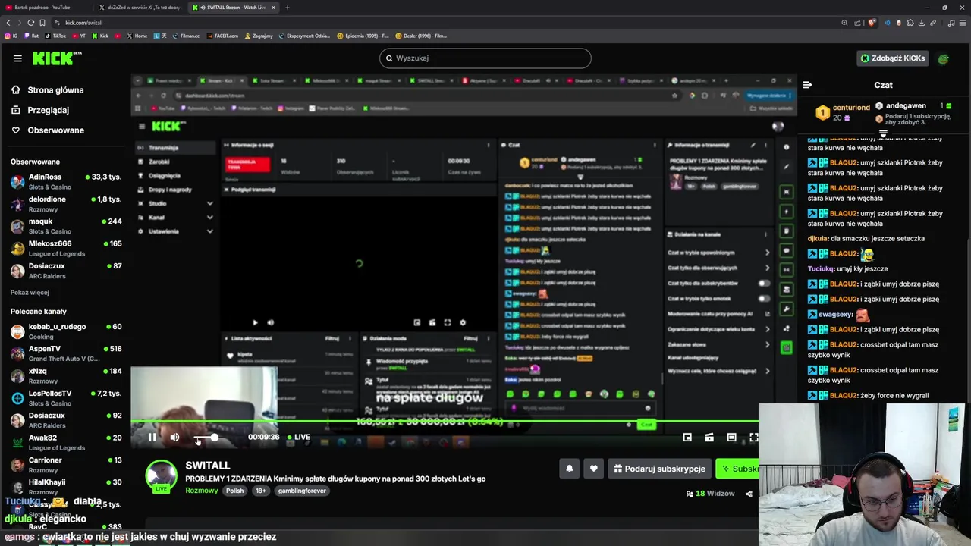Viewport: 971px width, 546px height.
Task: Switch to Bartek pozdrooo YouTube tab
Action: [x=47, y=8]
